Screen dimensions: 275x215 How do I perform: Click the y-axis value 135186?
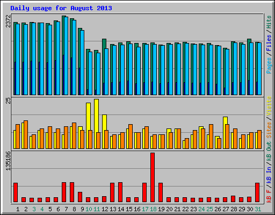8,161
